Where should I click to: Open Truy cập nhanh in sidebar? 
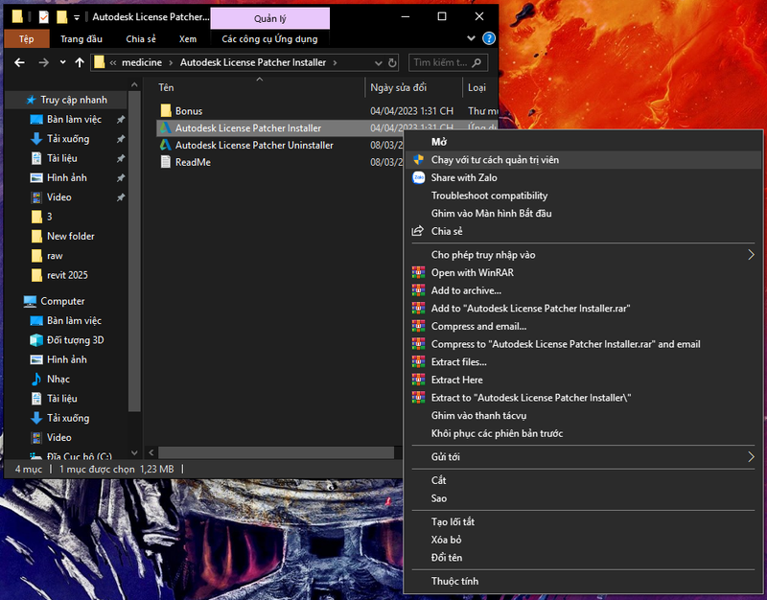pyautogui.click(x=74, y=100)
